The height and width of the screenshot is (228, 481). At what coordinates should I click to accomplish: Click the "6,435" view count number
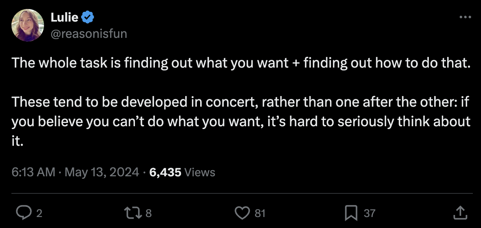tap(165, 172)
